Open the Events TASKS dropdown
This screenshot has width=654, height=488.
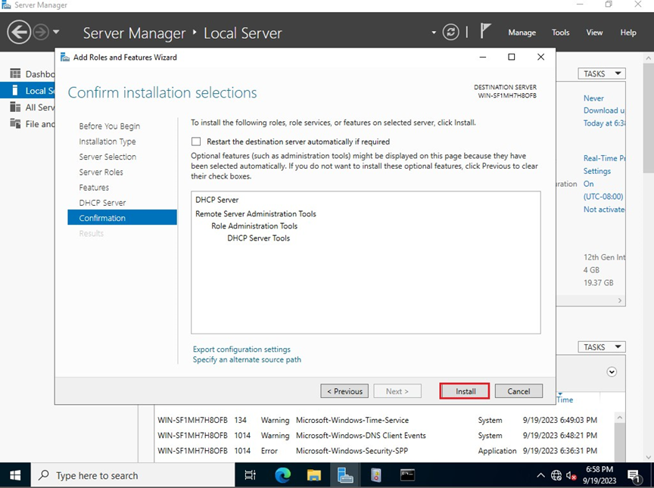click(602, 347)
